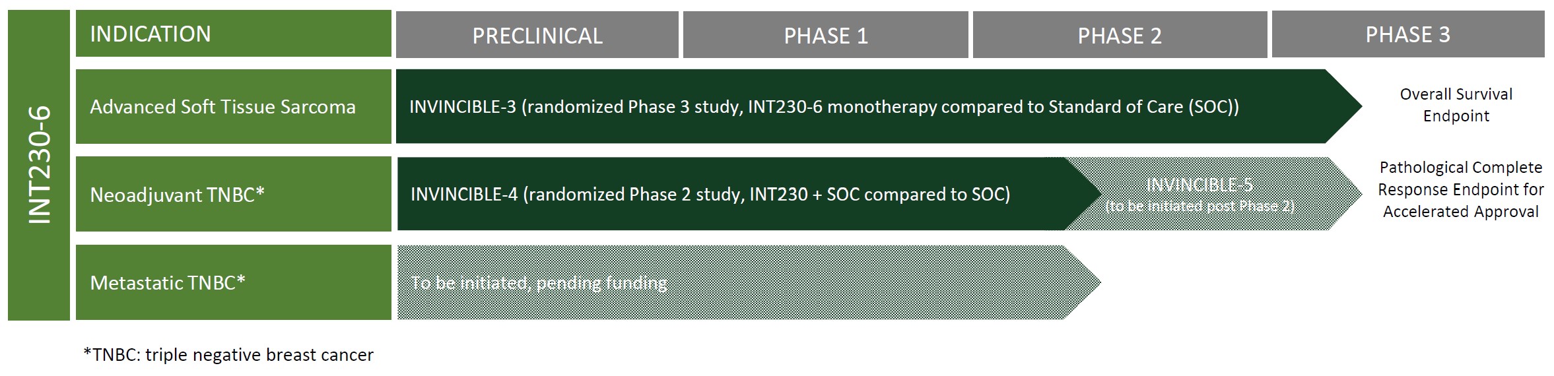1554x376 pixels.
Task: Select the Pathological Complete Response Endpoint text
Action: (x=1460, y=189)
